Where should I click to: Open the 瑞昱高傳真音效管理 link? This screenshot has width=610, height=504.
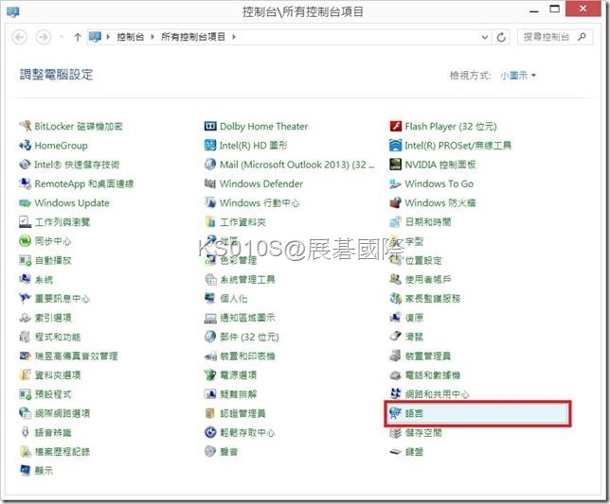(x=76, y=356)
